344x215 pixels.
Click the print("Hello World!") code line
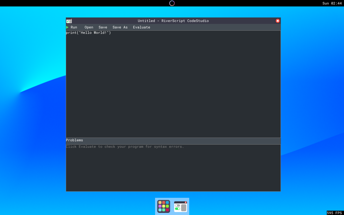(88, 33)
